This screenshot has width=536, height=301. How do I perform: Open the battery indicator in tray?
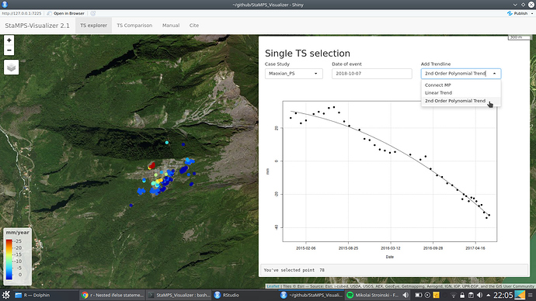tap(419, 296)
